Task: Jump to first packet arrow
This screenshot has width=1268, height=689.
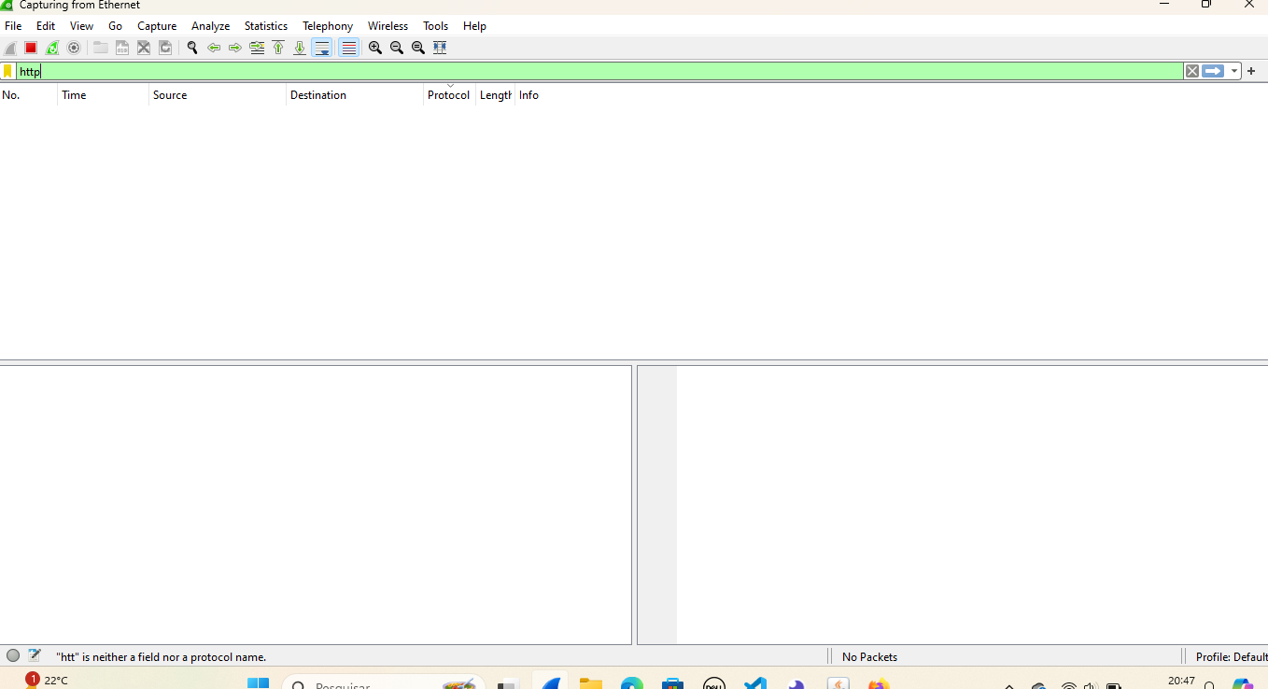Action: click(278, 48)
